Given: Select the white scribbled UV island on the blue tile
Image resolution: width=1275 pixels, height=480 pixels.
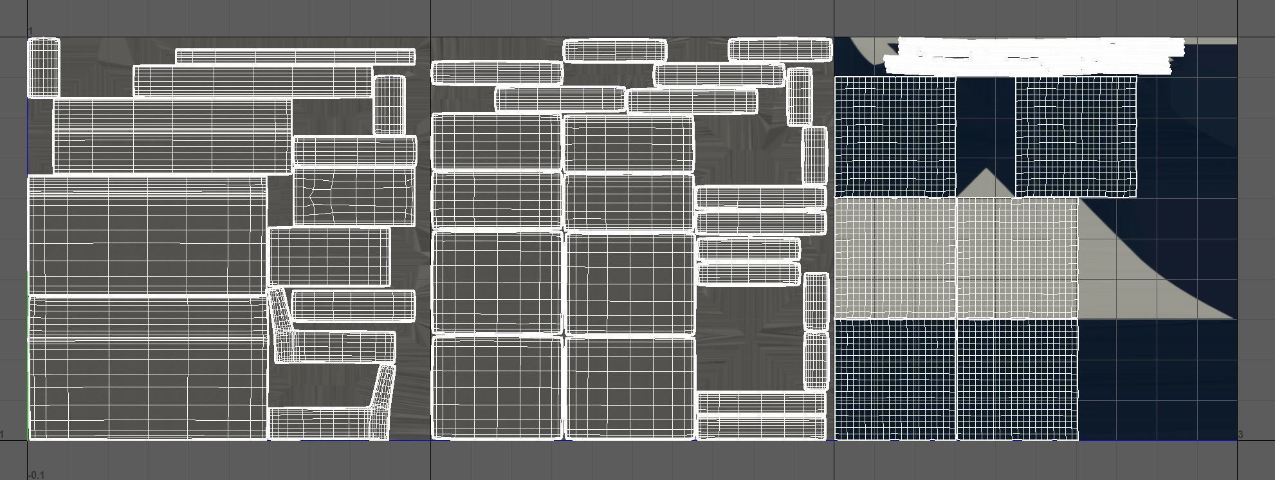Looking at the screenshot, I should point(1034,56).
